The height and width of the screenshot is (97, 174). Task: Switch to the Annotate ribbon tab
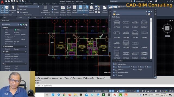(20, 4)
